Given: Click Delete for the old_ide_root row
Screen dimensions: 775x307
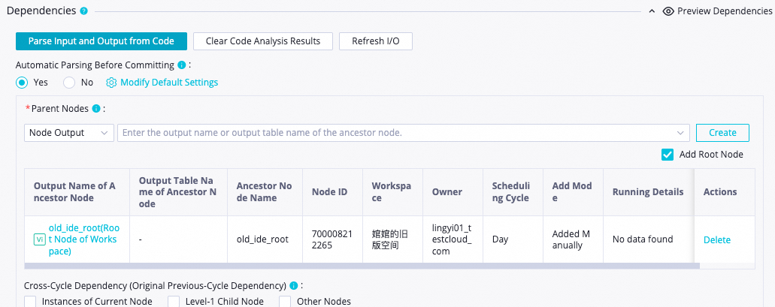Looking at the screenshot, I should 716,240.
